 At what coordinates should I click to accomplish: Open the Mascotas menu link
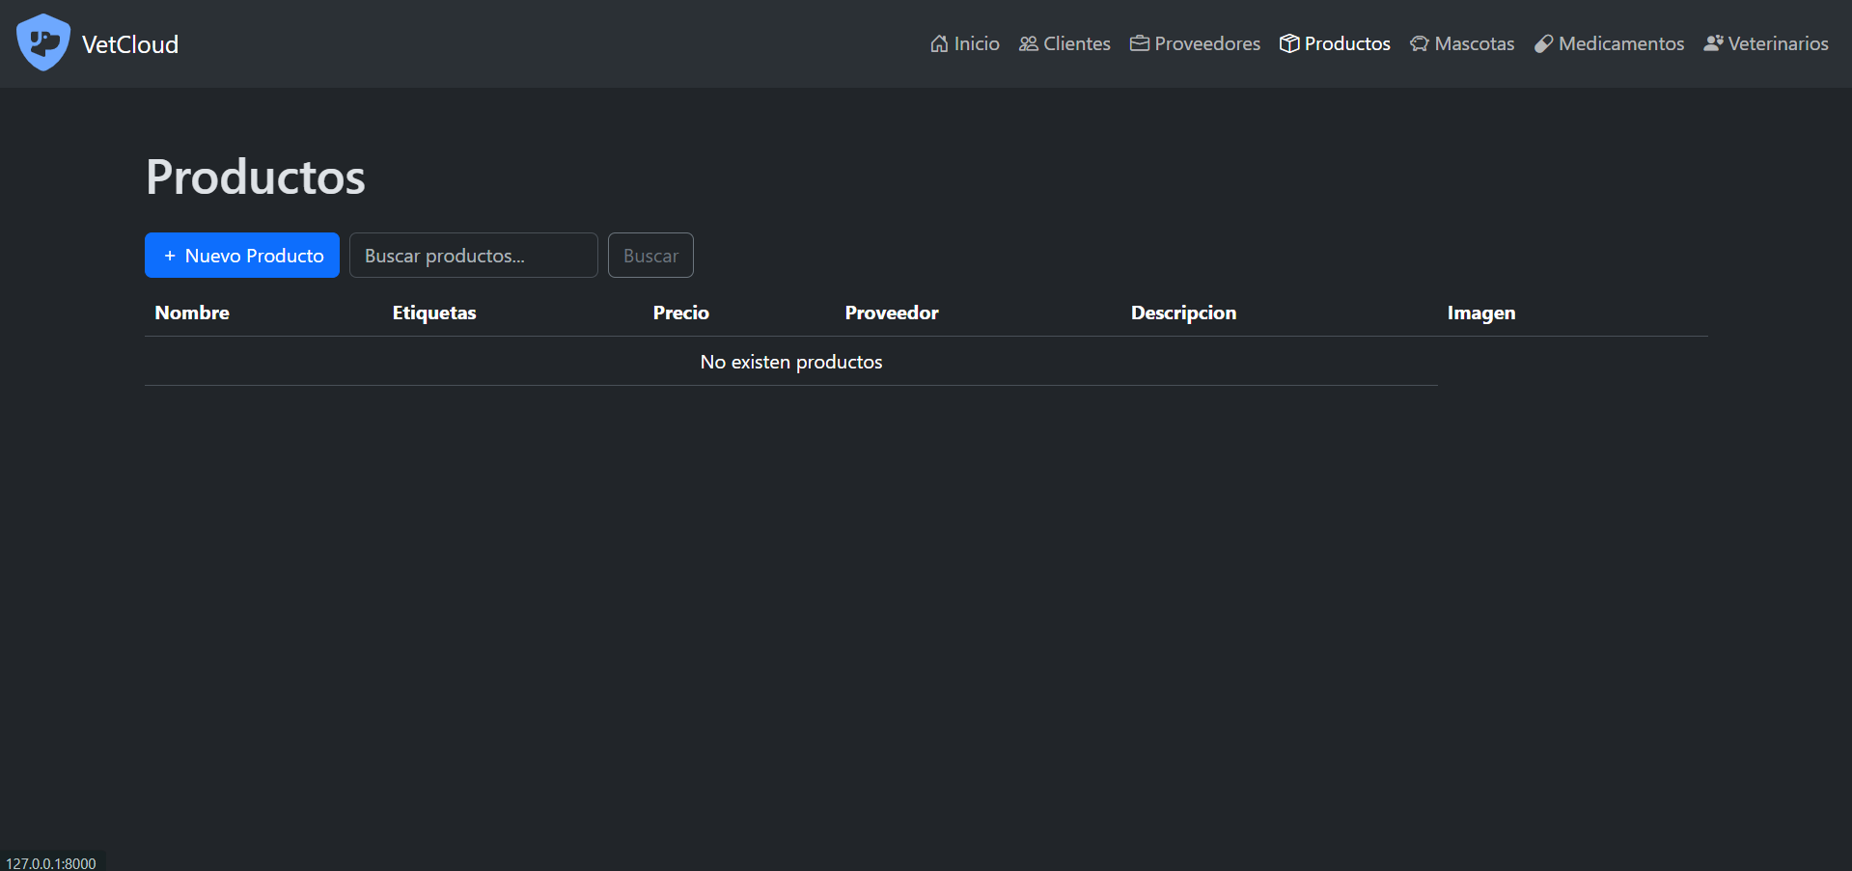point(1474,43)
